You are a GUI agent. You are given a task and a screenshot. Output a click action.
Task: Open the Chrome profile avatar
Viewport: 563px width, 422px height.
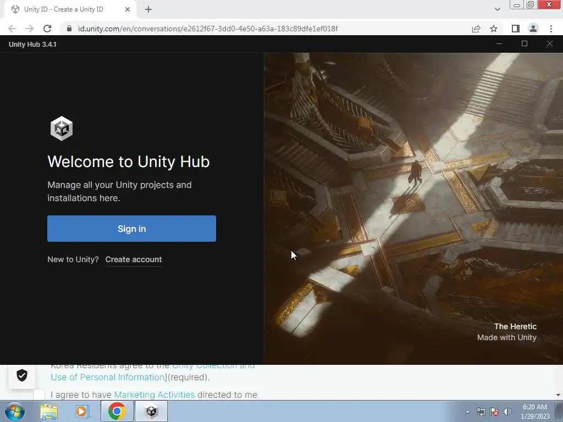pos(533,29)
